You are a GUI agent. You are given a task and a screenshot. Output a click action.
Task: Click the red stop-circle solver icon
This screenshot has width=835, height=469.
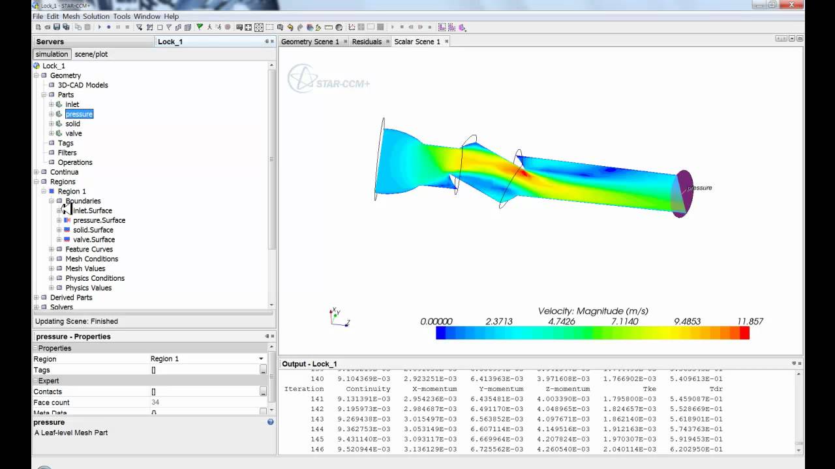[x=228, y=27]
